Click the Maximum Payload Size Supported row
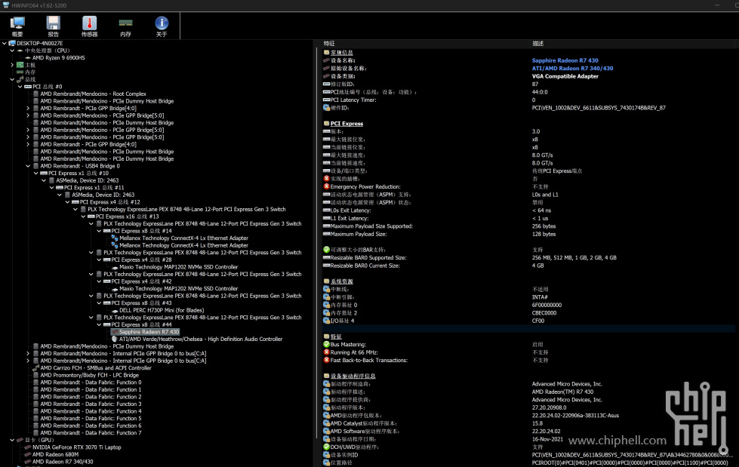The height and width of the screenshot is (467, 739). [528, 226]
